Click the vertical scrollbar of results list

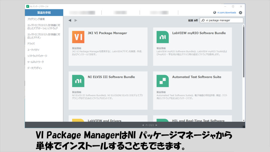click(x=244, y=53)
